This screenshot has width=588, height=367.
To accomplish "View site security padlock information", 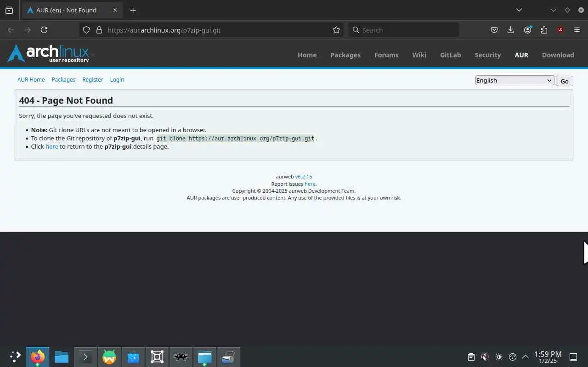I will (99, 30).
